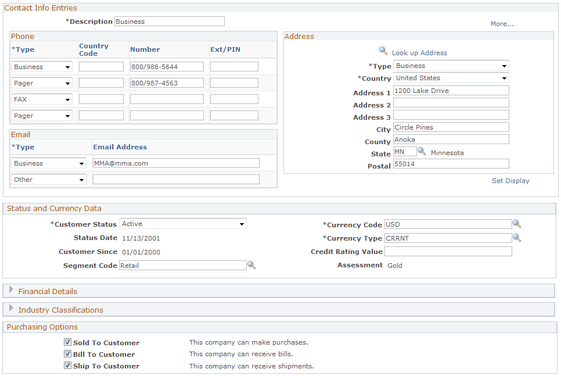Open the Currency Code lookup magnifier

[517, 223]
